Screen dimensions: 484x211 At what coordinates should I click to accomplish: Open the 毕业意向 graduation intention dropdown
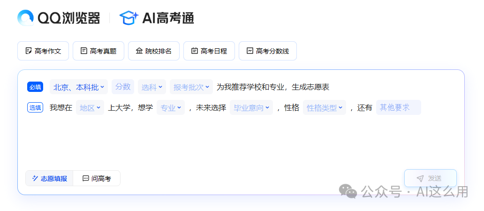(x=251, y=108)
